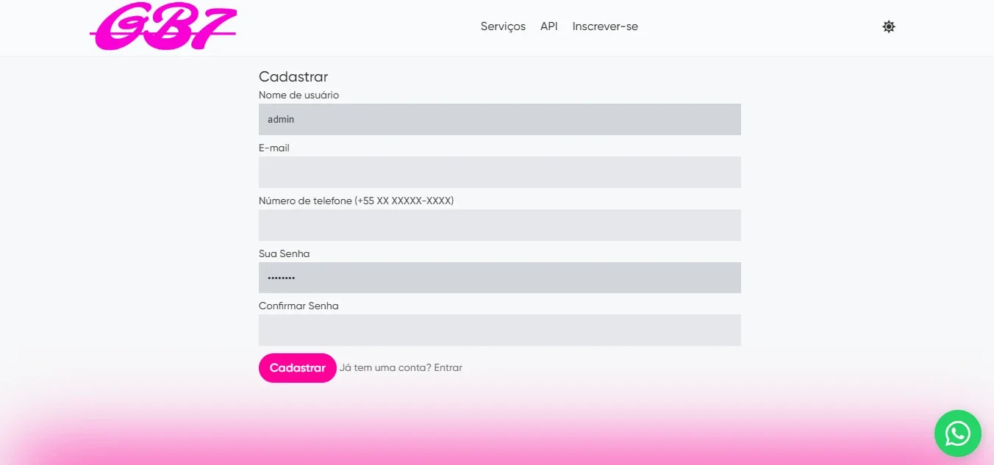994x465 pixels.
Task: Click the Cadastrar heading above the form
Action: (x=293, y=76)
